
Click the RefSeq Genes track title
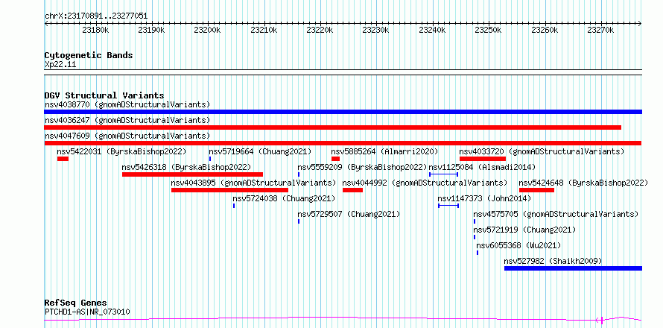click(x=76, y=303)
